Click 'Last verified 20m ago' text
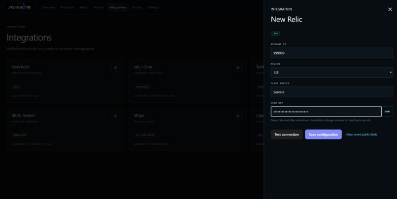The width and height of the screenshot is (397, 199). tap(25, 96)
